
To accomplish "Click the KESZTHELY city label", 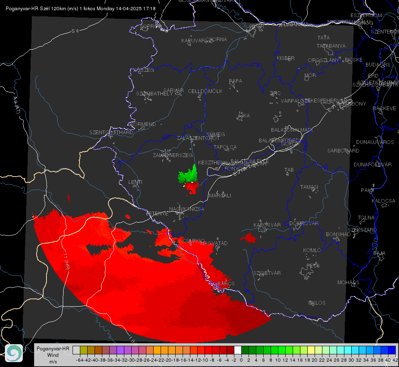I will coord(212,162).
